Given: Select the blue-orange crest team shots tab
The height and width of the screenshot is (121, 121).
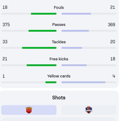Looking at the screenshot, I should (x=89, y=110).
